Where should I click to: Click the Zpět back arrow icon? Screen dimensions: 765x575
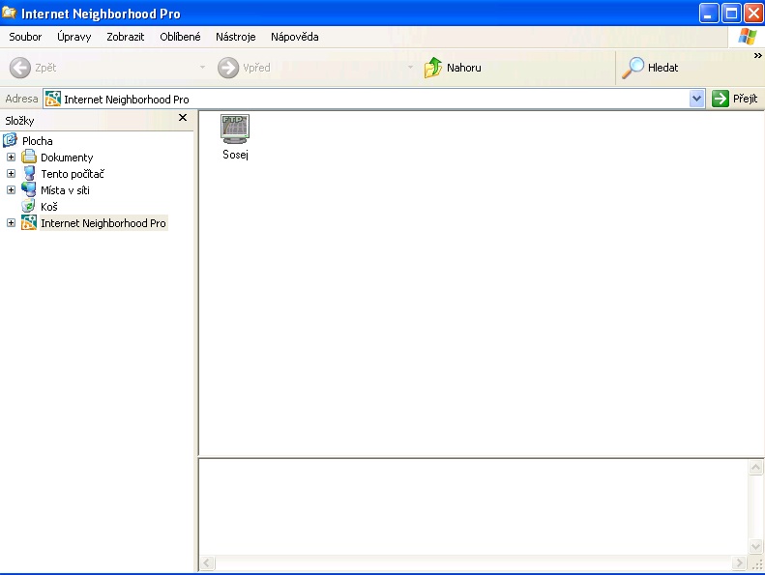(x=20, y=68)
